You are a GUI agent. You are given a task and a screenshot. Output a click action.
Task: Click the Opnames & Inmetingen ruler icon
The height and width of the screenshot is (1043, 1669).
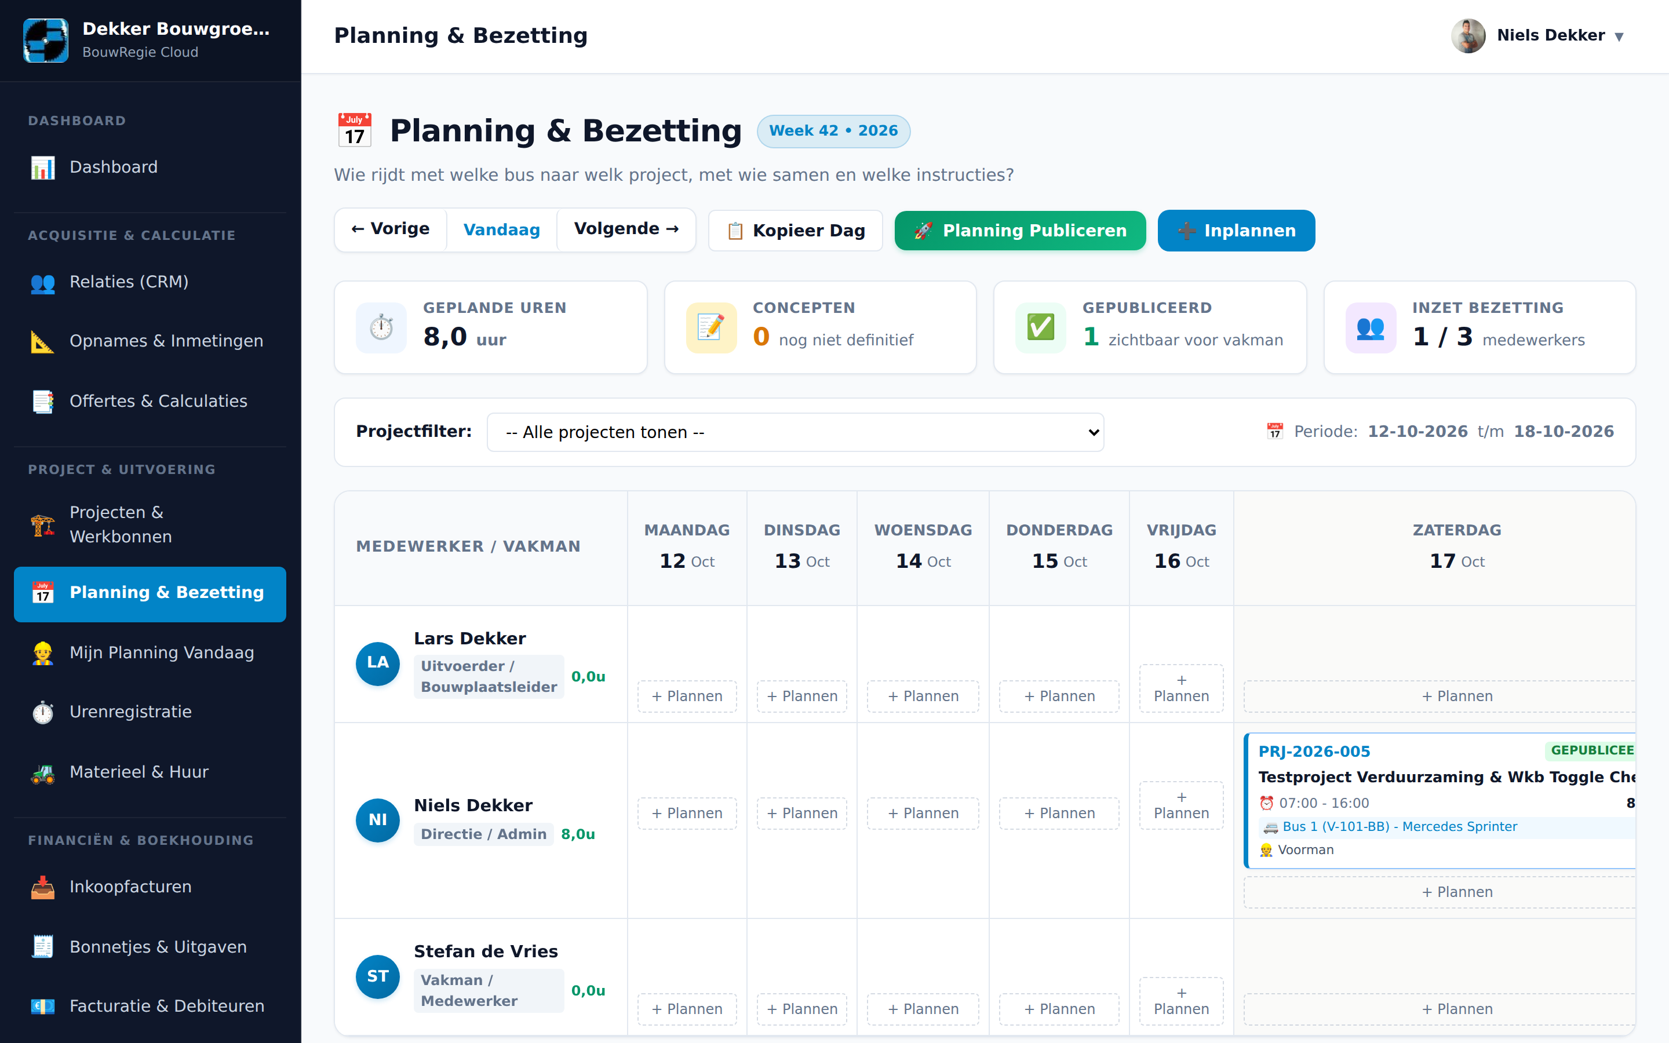[43, 341]
